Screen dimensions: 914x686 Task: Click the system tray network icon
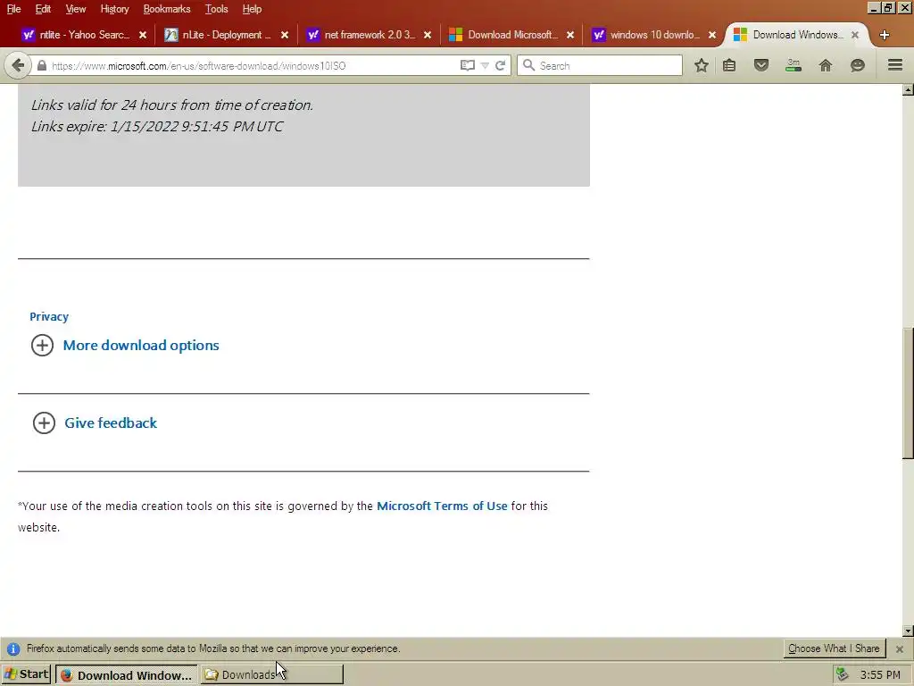(x=841, y=675)
